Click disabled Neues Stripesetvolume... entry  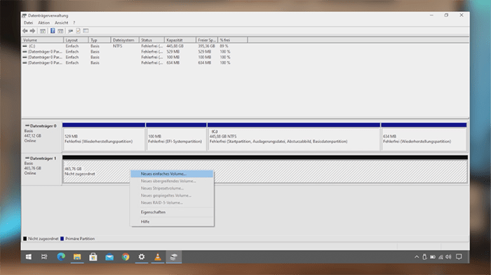click(x=172, y=188)
